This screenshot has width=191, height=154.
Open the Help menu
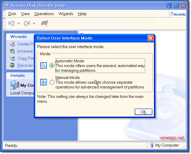[82, 14]
